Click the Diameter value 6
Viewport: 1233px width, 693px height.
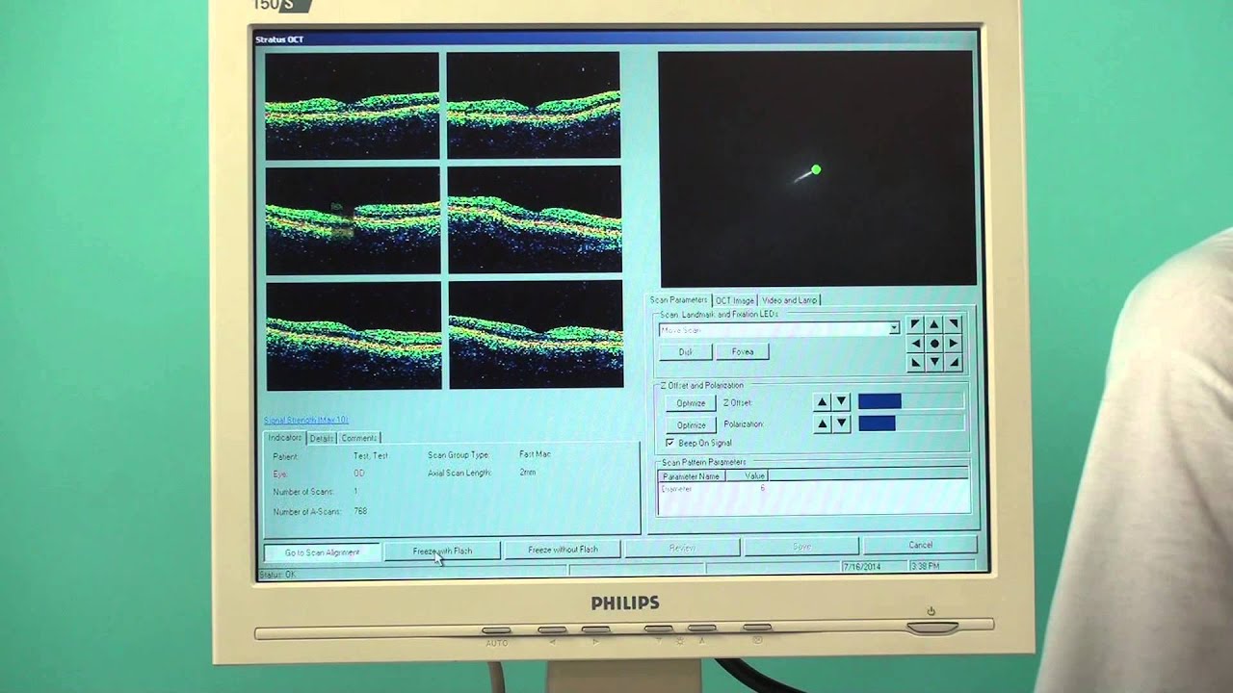[x=762, y=489]
